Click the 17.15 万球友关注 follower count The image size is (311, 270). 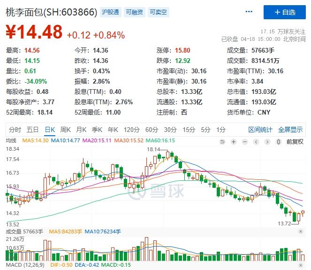283,31
